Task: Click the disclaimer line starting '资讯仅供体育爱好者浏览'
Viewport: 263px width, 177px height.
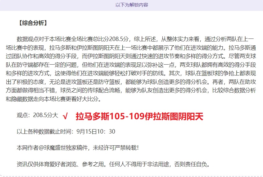Action: coord(113,164)
